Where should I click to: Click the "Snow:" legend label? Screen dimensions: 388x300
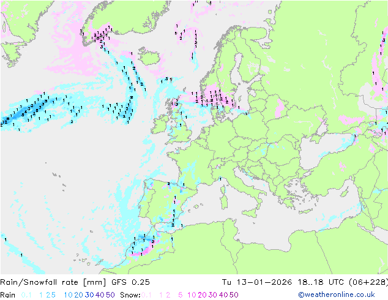click(130, 295)
